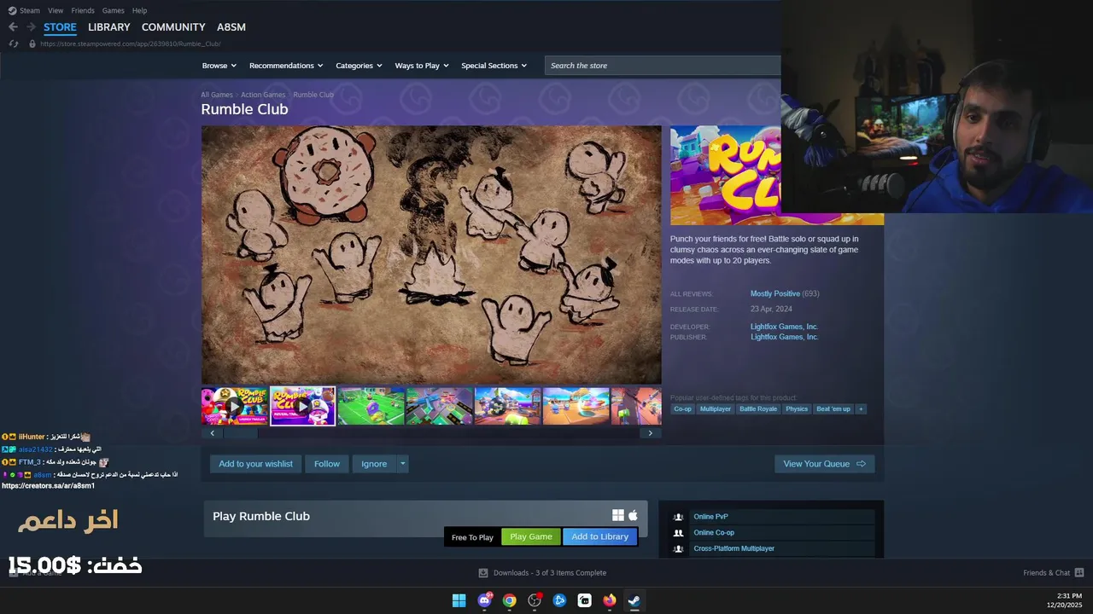Open the Categories dropdown
Viewport: 1093px width, 614px height.
[359, 66]
